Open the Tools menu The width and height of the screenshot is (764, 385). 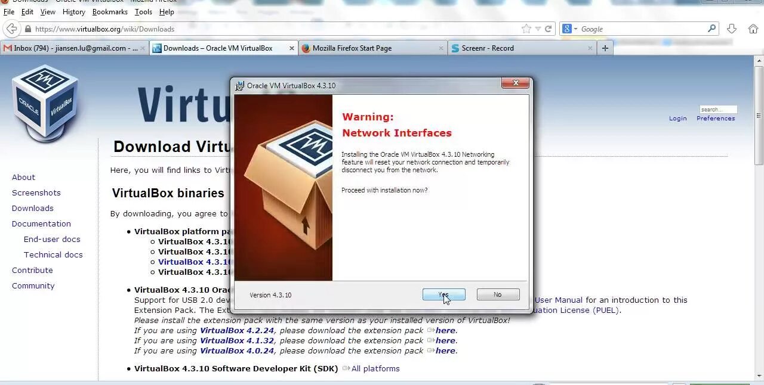[143, 11]
